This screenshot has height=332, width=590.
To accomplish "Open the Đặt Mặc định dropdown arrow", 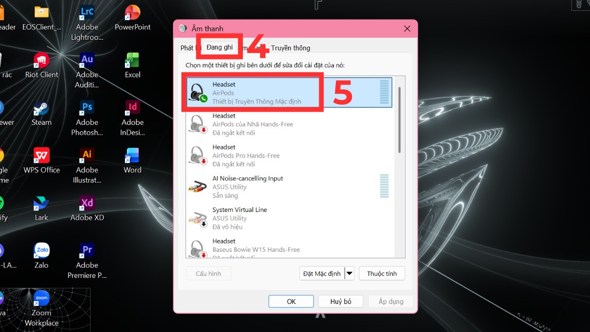I will (x=350, y=273).
